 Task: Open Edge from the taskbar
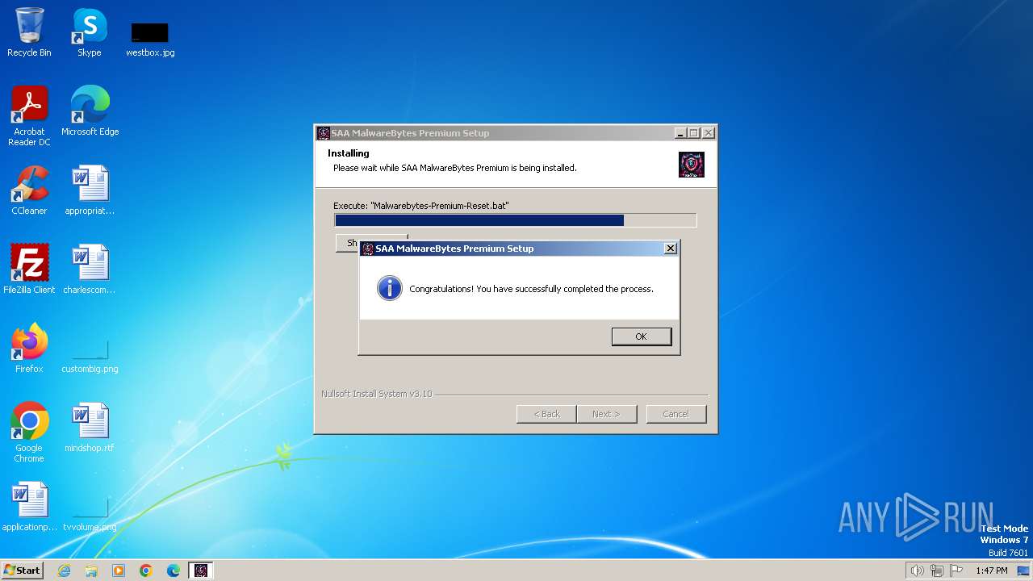[x=174, y=571]
